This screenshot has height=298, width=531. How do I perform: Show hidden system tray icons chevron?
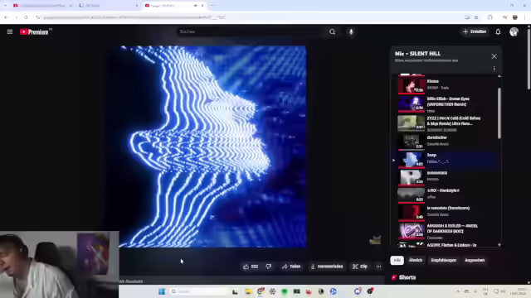tap(458, 291)
